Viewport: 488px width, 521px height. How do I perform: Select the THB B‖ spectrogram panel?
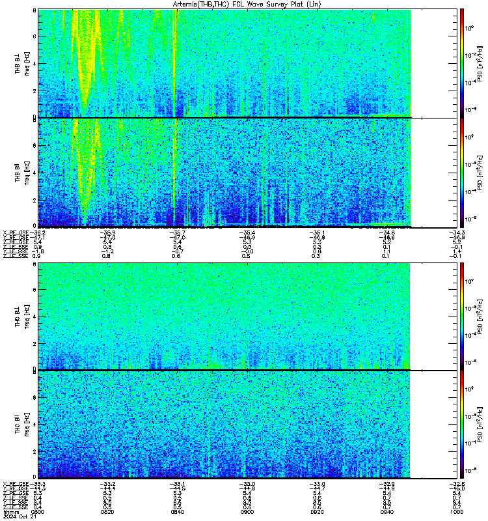click(248, 173)
